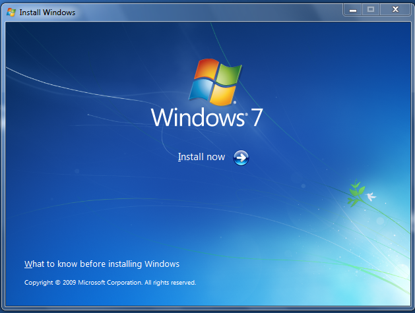Click the Install now text label
Viewport: 415px width, 313px height.
pos(201,157)
